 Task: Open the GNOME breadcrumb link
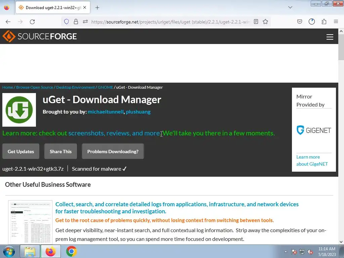(105, 87)
